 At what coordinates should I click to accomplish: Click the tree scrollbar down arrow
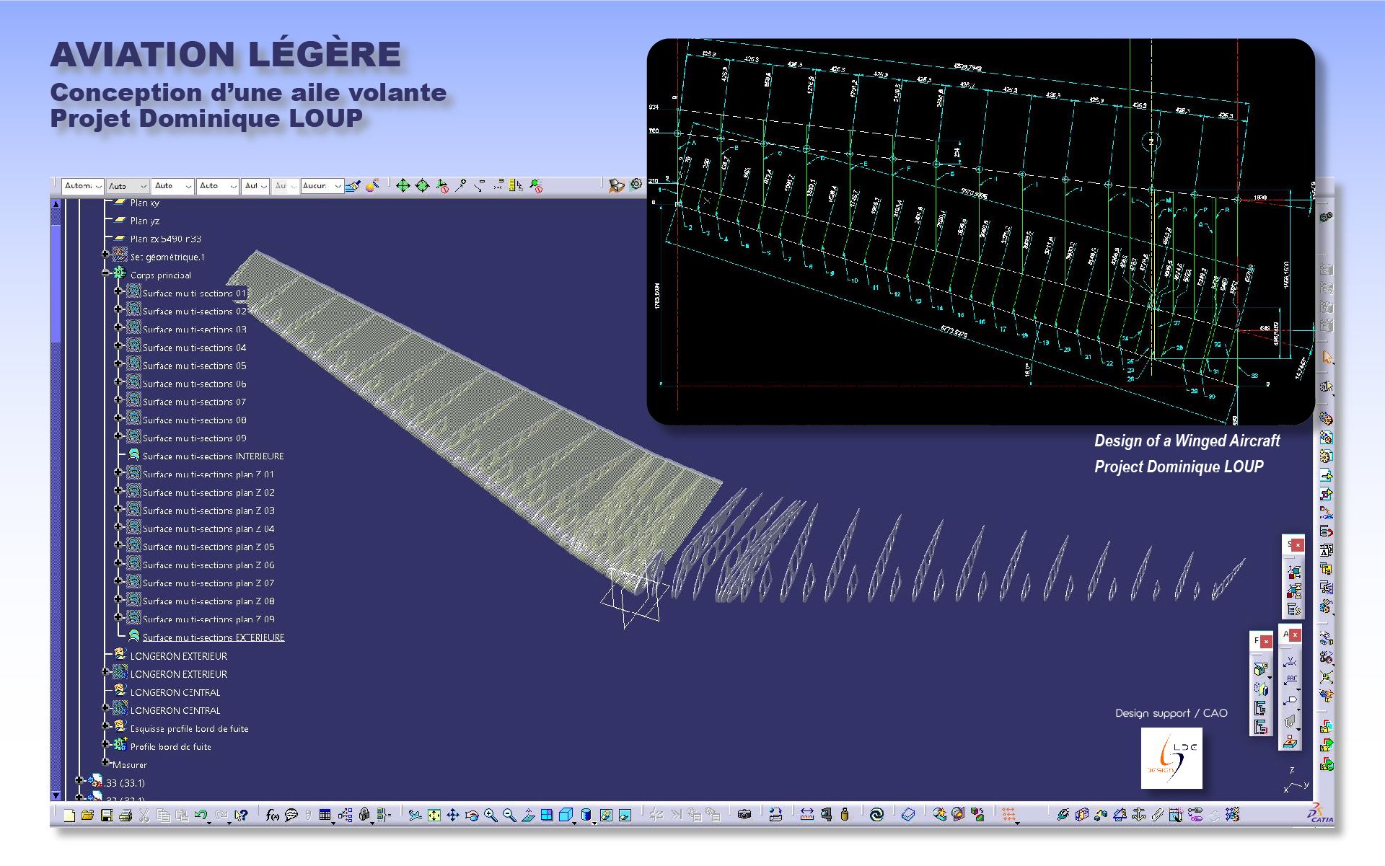56,795
